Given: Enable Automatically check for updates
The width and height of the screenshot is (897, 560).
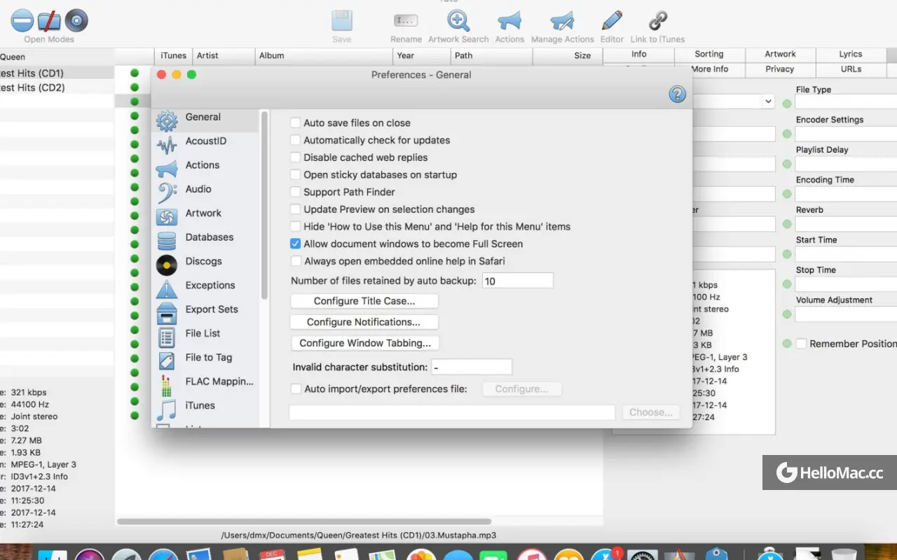Looking at the screenshot, I should click(x=296, y=140).
